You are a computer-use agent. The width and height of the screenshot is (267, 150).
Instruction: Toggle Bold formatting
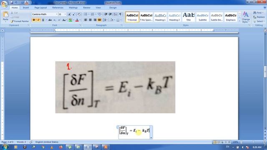[34, 20]
